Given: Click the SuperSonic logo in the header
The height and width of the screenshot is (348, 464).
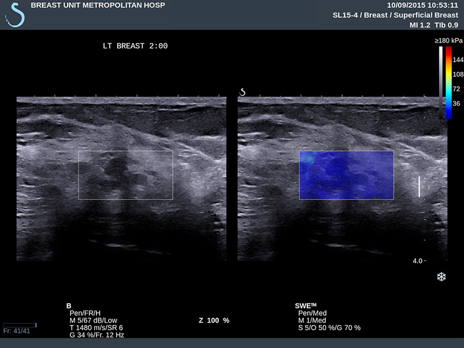Looking at the screenshot, I should 14,14.
